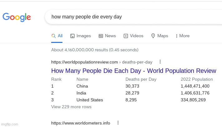Click the search magnifier icon beside All
The height and width of the screenshot is (127, 222).
[53, 36]
